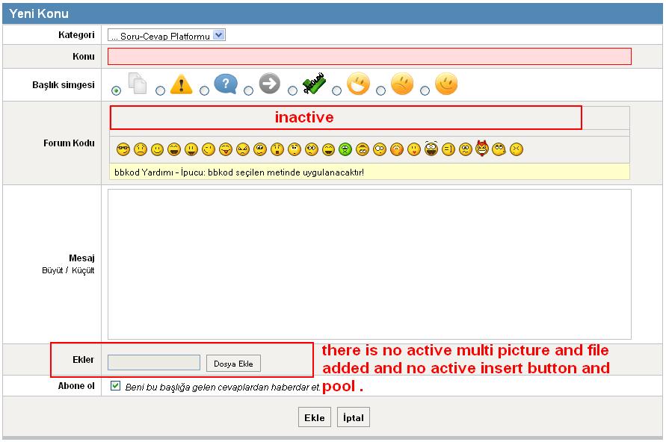Insert the red-horned devil smiley
The width and height of the screenshot is (666, 442).
[482, 149]
